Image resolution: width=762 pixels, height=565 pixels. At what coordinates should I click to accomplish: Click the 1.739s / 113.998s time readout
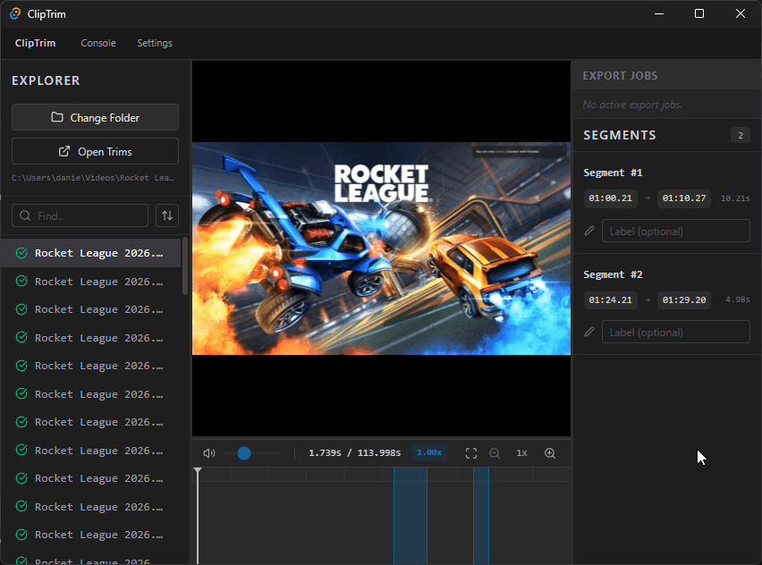coord(355,452)
